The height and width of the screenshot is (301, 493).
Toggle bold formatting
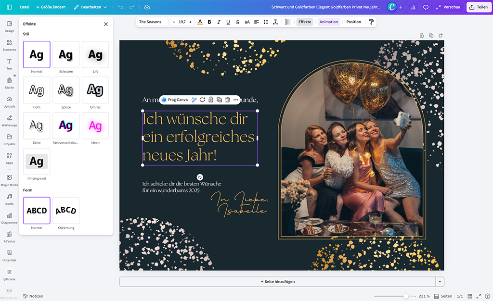tap(209, 22)
